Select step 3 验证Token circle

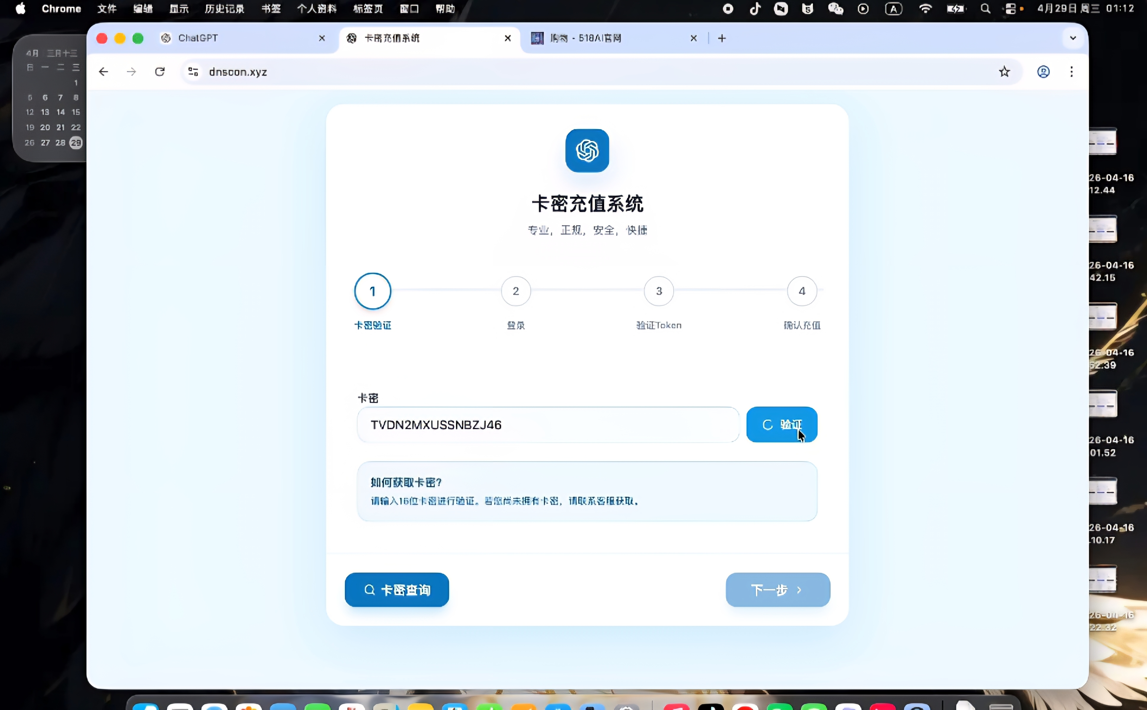659,291
